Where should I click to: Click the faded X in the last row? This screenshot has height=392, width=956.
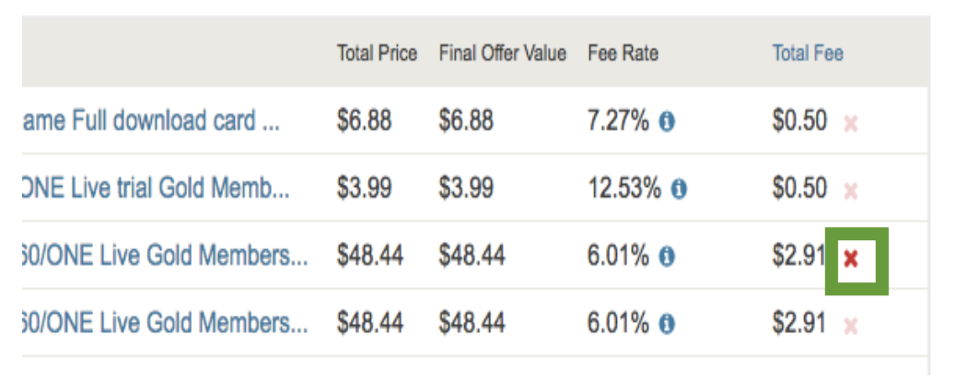tap(850, 327)
